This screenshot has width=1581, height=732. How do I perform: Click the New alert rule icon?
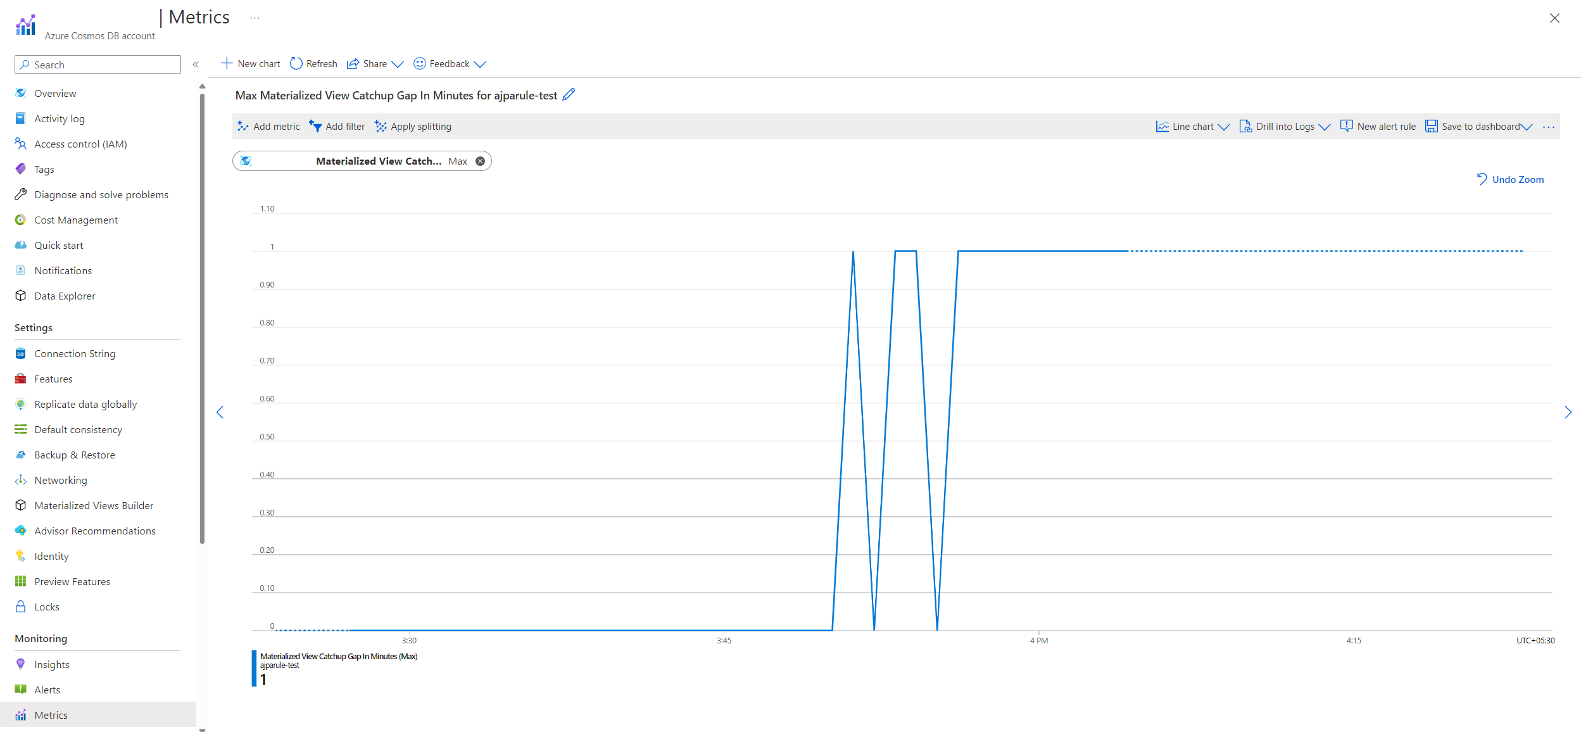pyautogui.click(x=1347, y=126)
